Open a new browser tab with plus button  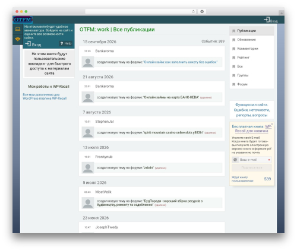coord(282,13)
